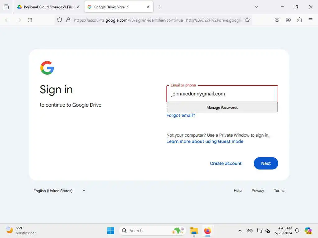
Task: Save page to Pocket
Action: tap(277, 20)
